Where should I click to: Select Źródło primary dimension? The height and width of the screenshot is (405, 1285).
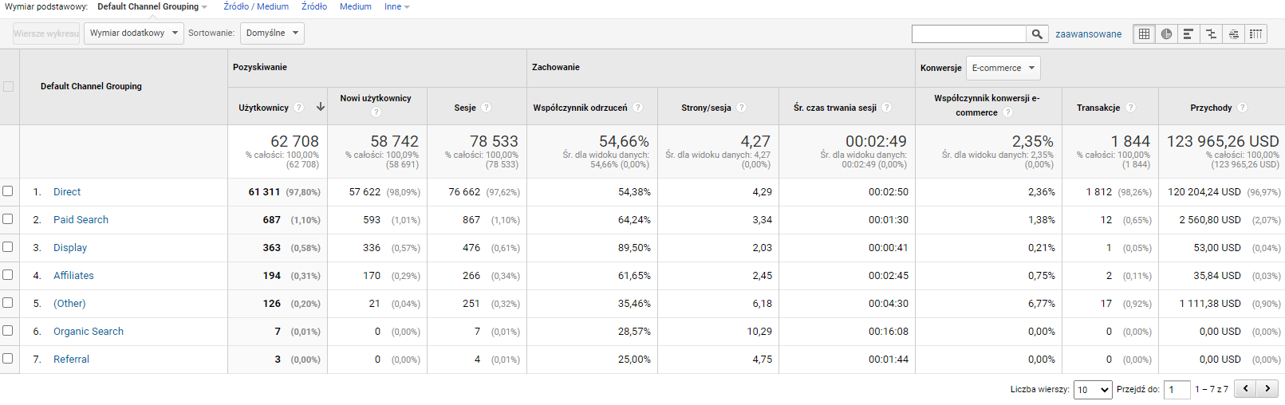coord(314,6)
